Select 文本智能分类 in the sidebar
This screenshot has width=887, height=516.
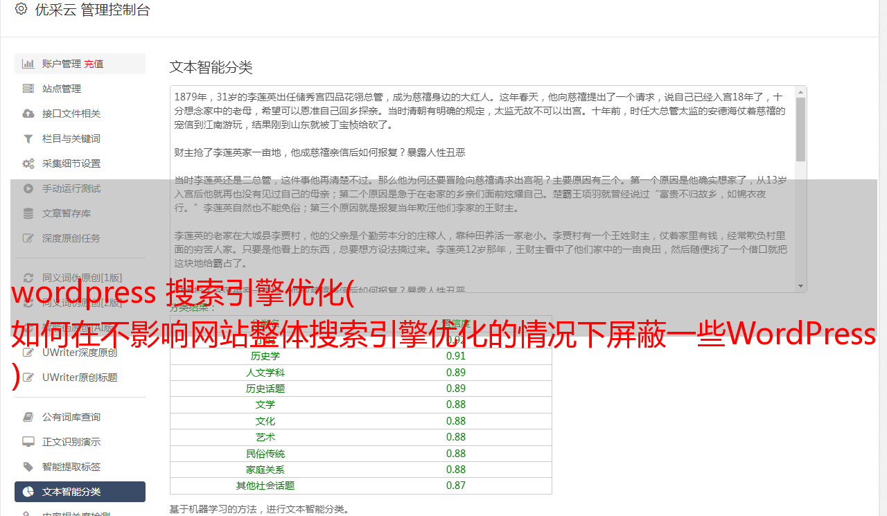[x=80, y=492]
